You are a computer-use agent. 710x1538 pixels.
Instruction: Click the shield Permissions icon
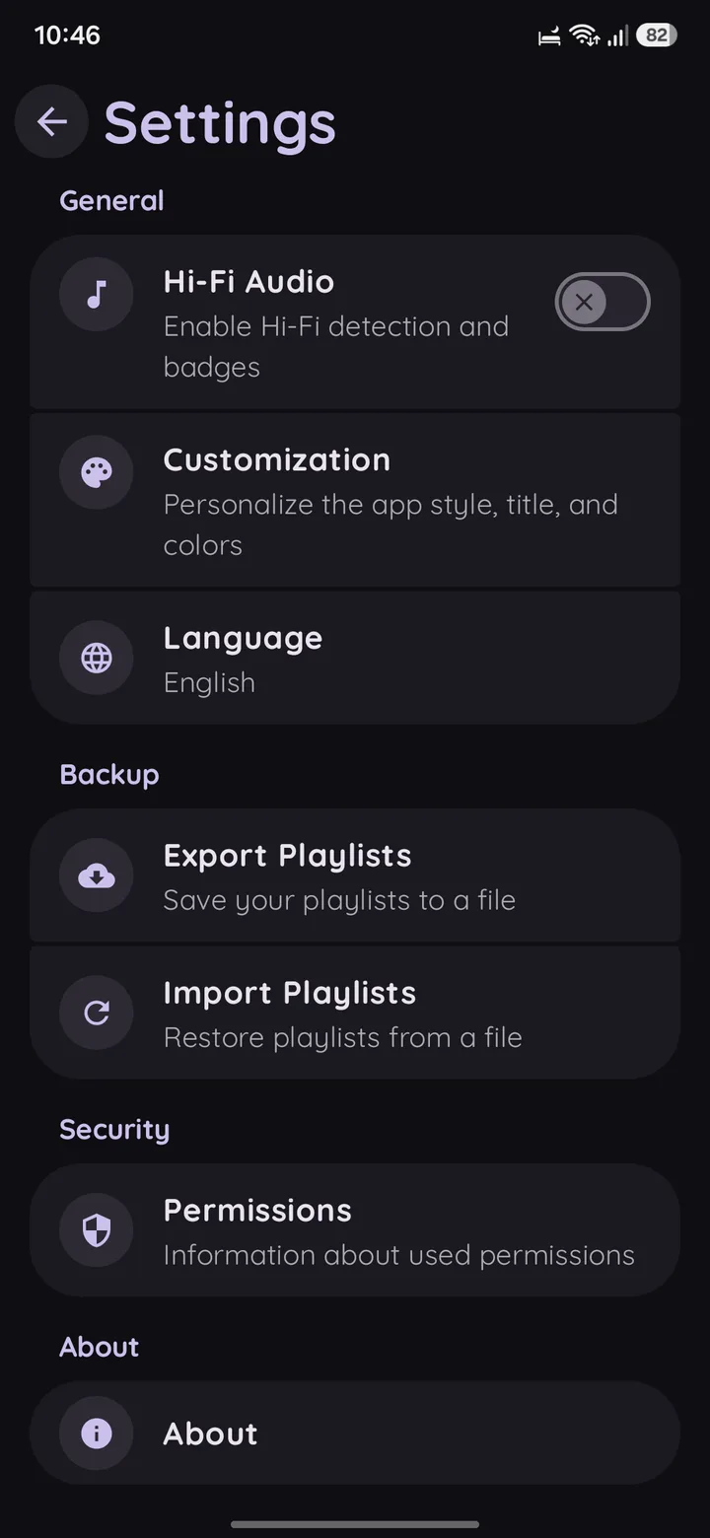pos(96,1230)
